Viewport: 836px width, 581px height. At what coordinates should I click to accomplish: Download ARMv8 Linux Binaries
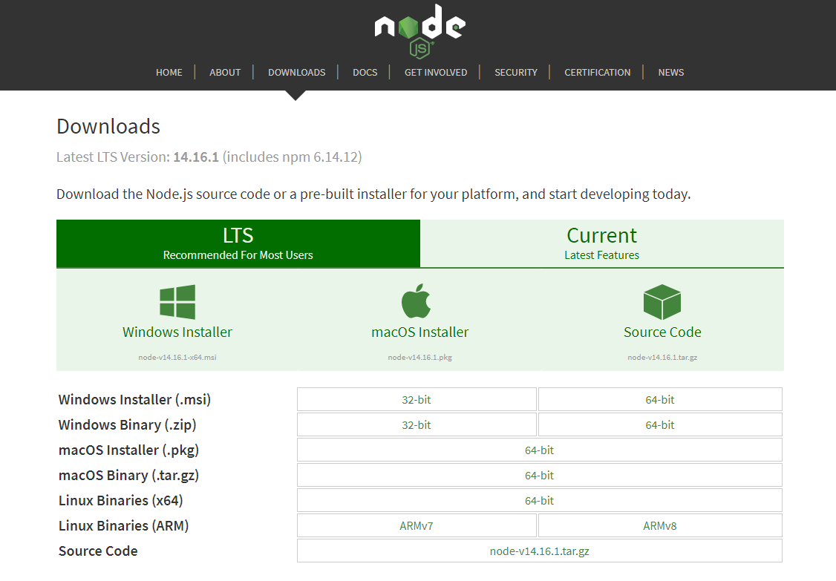[659, 526]
